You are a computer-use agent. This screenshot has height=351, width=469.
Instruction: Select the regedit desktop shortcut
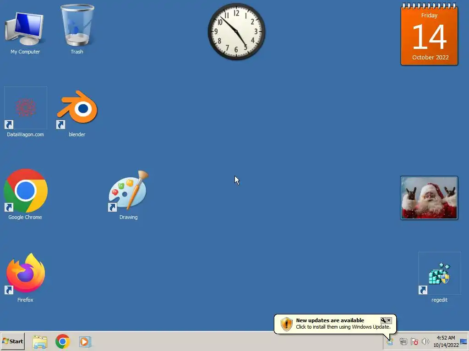[x=439, y=273]
